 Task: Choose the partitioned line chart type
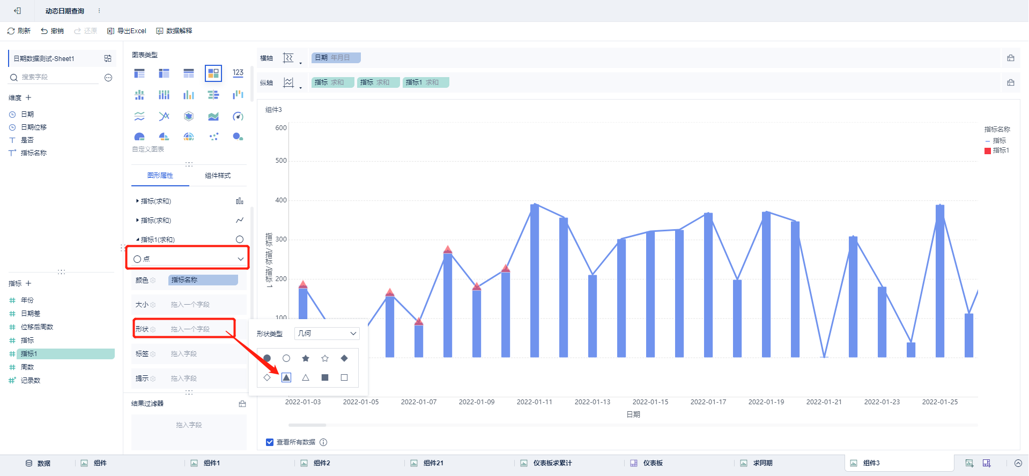(139, 116)
